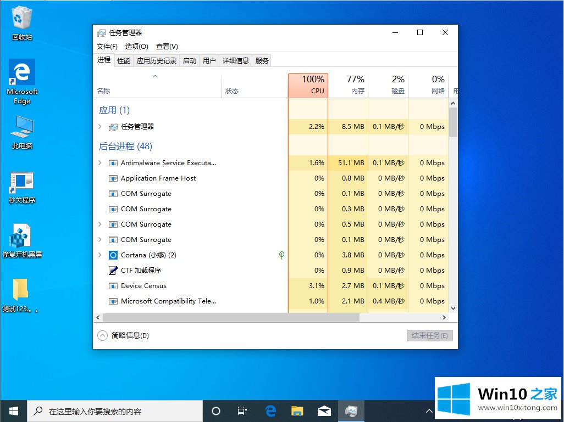Click the scroll right arrow
This screenshot has height=422, width=564.
point(444,318)
